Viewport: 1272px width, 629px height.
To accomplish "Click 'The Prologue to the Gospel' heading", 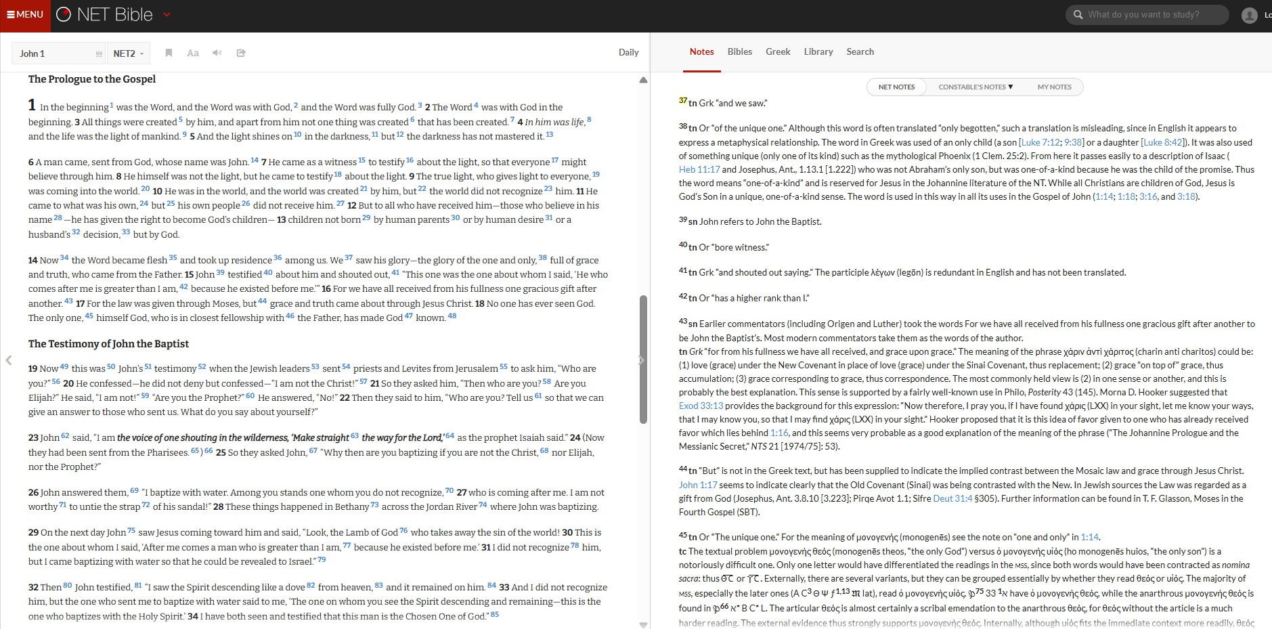I will click(x=92, y=79).
